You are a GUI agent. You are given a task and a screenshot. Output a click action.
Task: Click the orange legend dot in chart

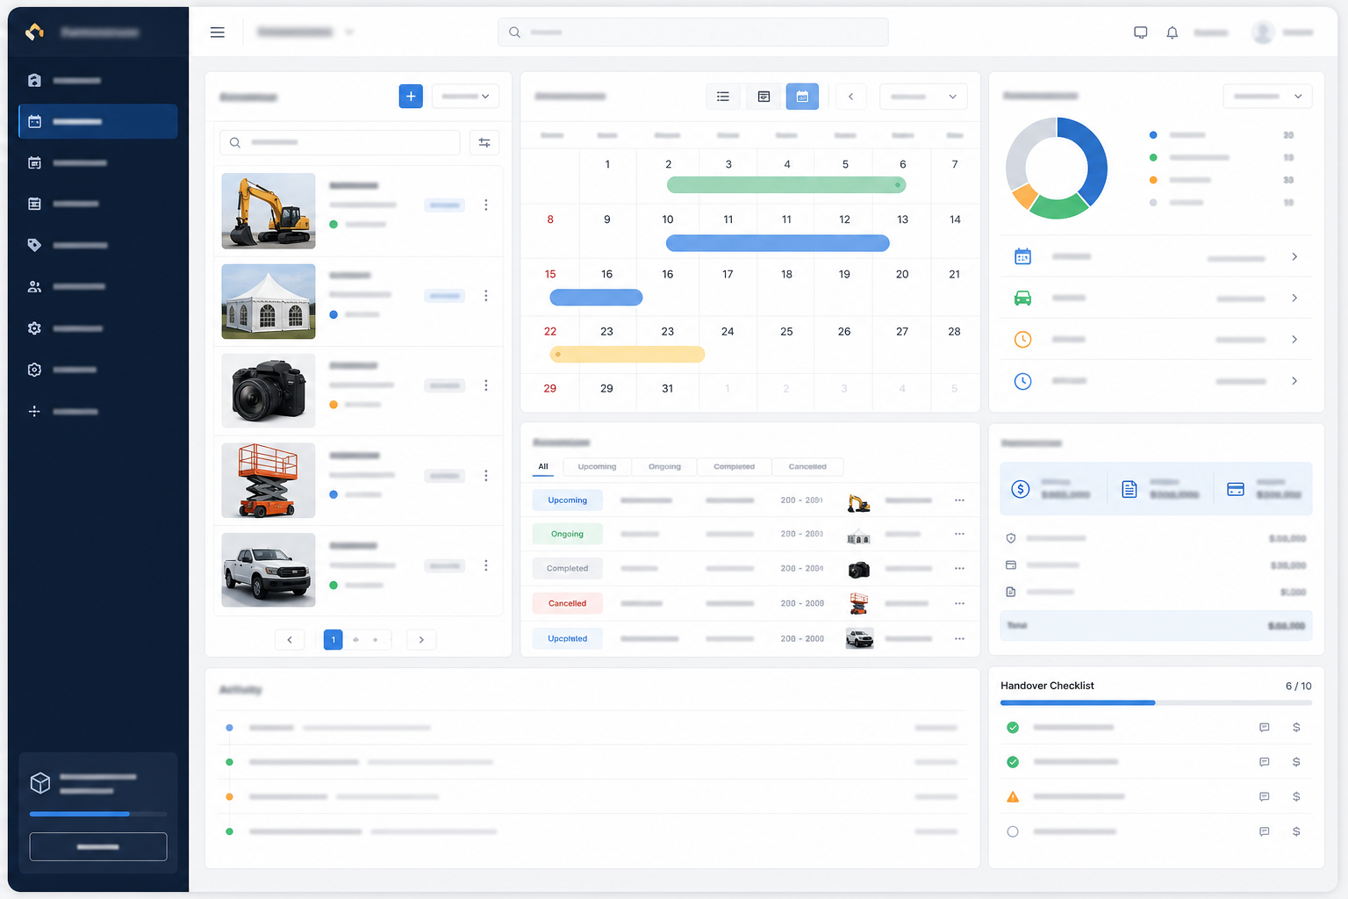tap(1153, 180)
